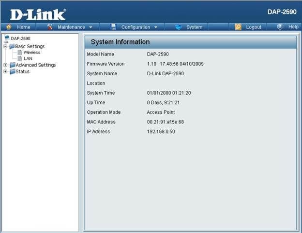Click the System Name label
302x233 pixels.
click(102, 73)
